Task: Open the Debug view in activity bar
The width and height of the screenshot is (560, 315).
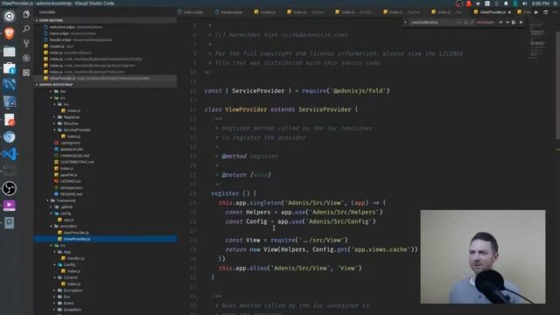Action: [x=26, y=58]
